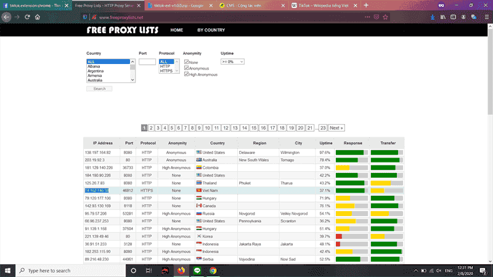Open page actions three-dot menu in address bar
This screenshot has height=277, width=493.
pyautogui.click(x=367, y=17)
